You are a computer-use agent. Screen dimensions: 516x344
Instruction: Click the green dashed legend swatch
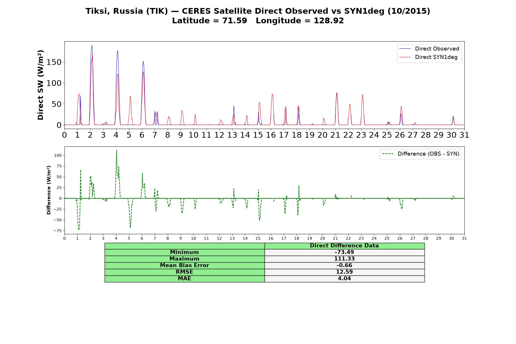click(388, 154)
